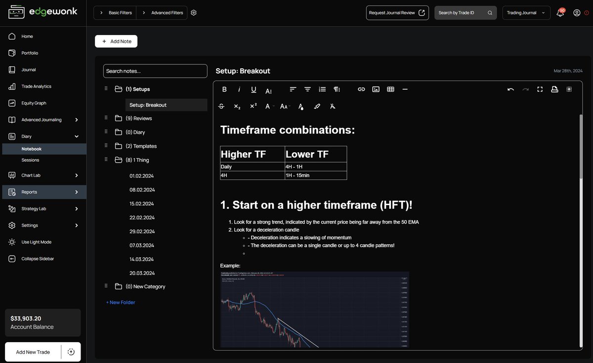Expand Advanced Filters

tap(162, 13)
